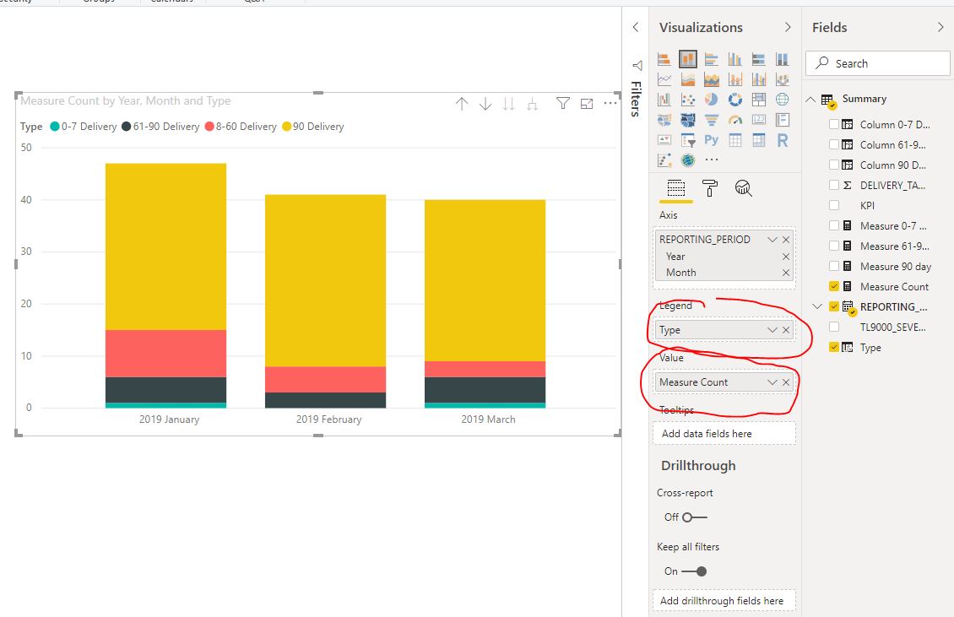
Task: Pick the Donut chart visual
Action: point(735,100)
